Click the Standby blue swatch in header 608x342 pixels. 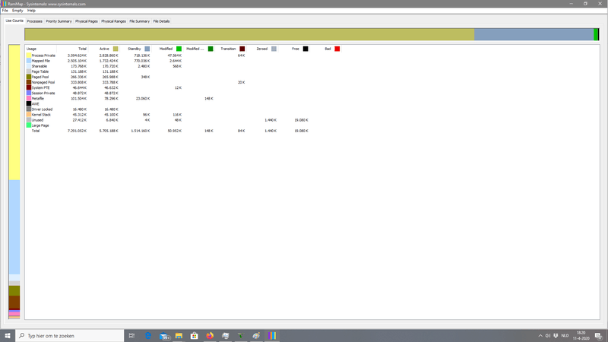pos(147,49)
